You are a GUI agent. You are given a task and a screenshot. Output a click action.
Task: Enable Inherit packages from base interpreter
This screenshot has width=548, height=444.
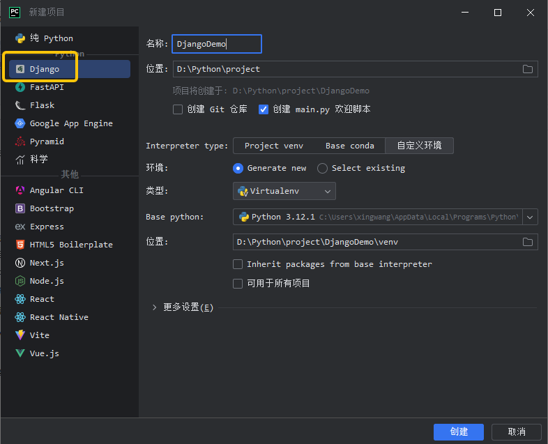[x=238, y=264]
